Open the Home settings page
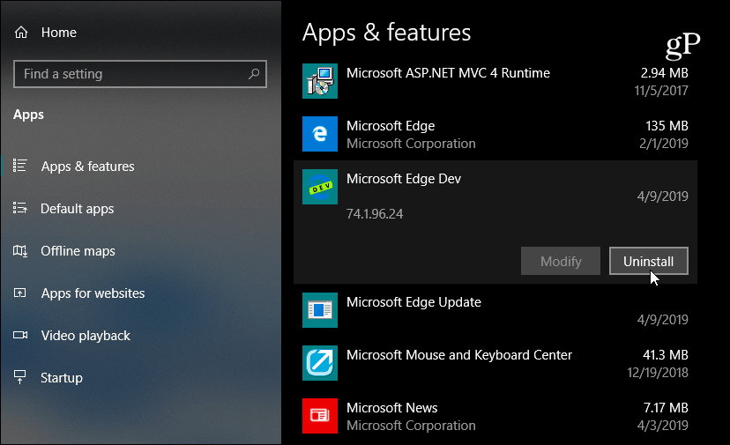The image size is (730, 445). click(59, 33)
